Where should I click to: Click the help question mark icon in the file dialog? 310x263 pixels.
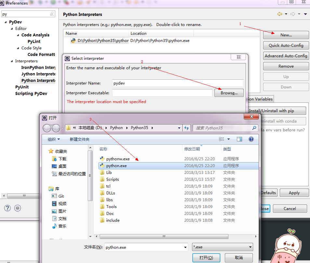tap(251, 139)
